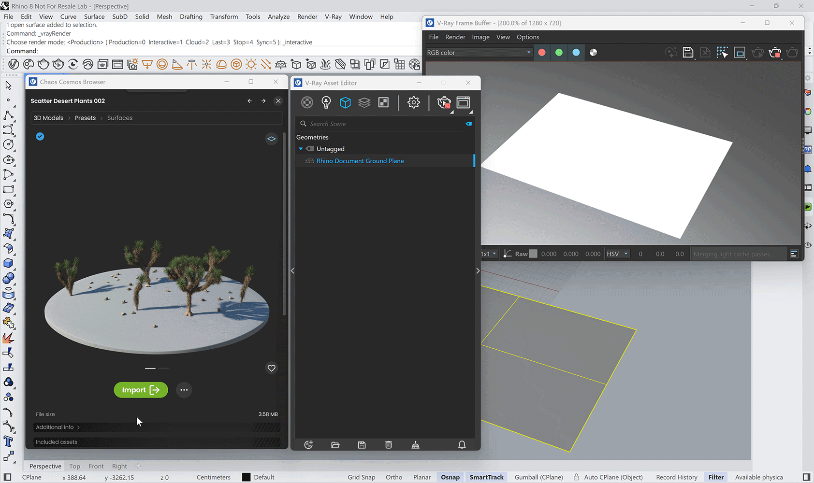Stop the render in Frame Buffer toolbar
Screen dimensions: 814x483
[x=775, y=53]
